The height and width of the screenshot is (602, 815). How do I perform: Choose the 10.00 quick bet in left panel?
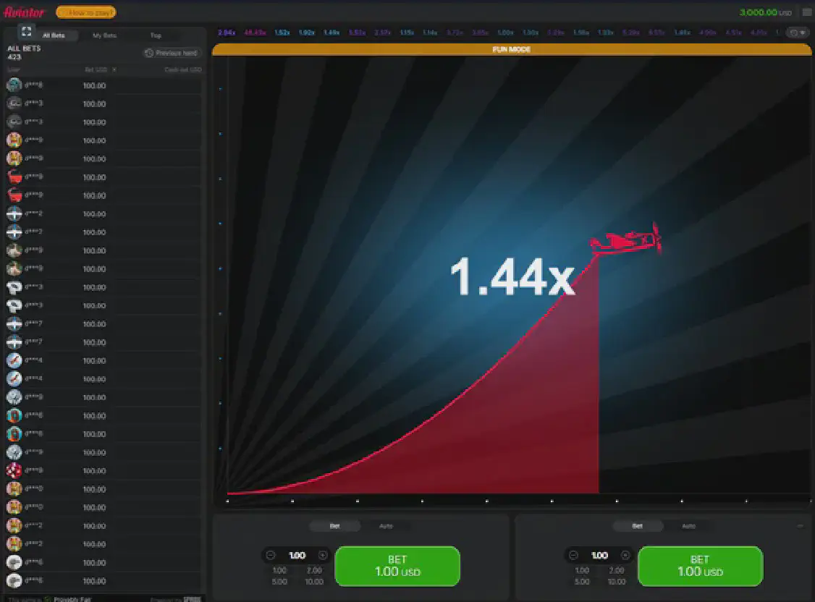coord(314,582)
